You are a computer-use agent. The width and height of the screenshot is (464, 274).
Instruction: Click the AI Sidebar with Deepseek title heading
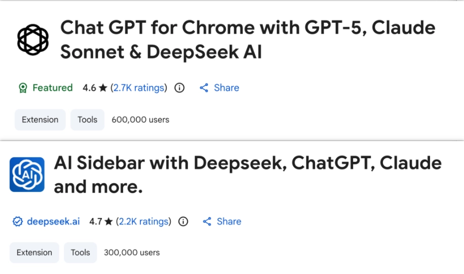(247, 174)
